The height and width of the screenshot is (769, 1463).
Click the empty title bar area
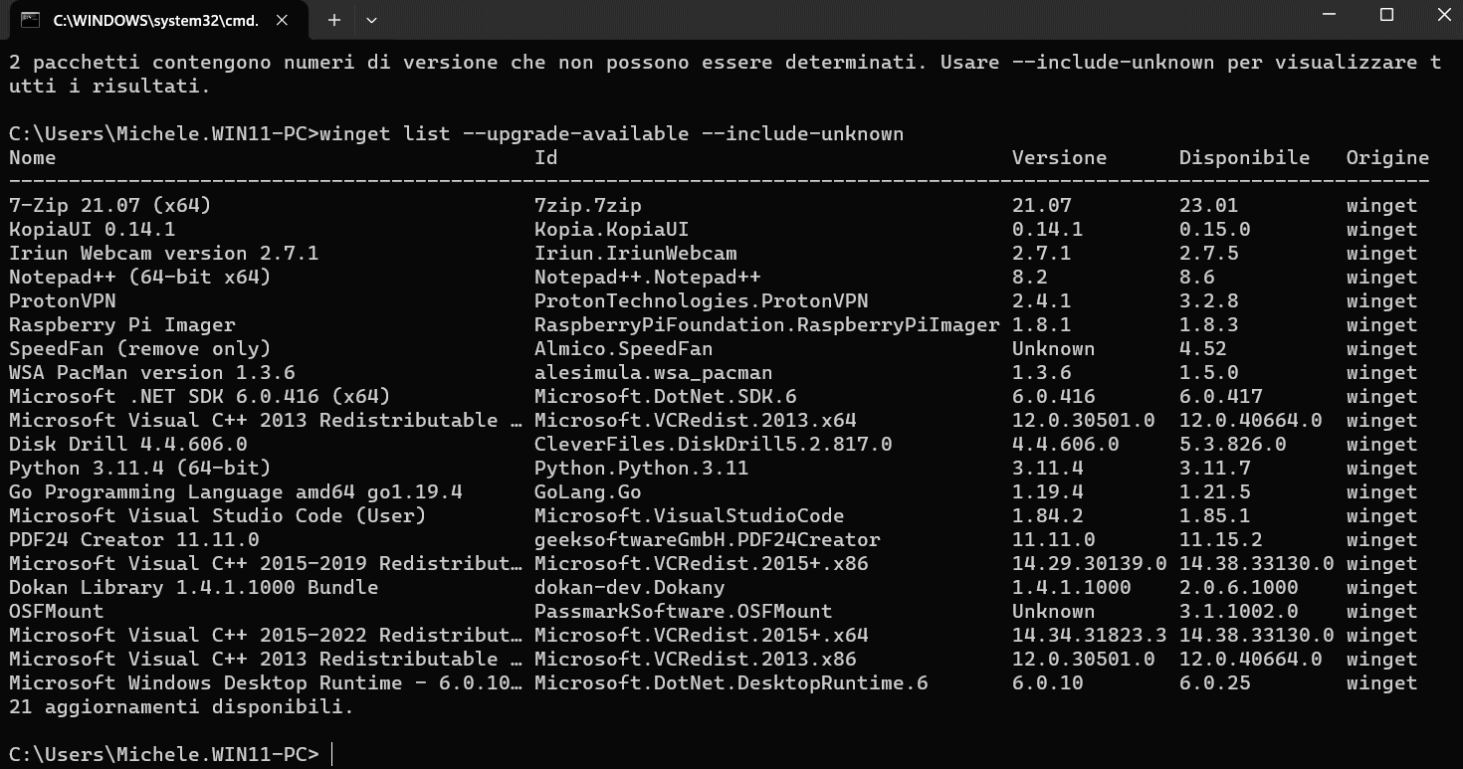click(x=796, y=19)
